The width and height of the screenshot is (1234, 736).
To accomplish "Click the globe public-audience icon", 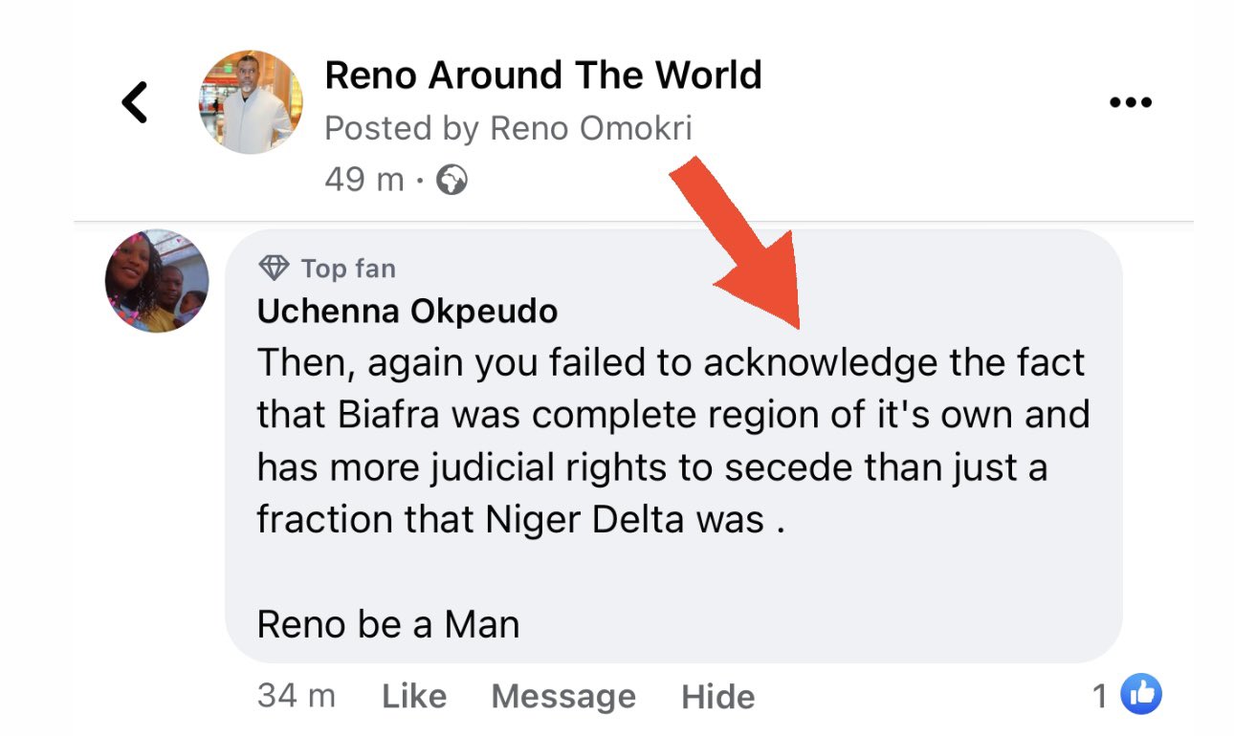I will click(x=452, y=179).
